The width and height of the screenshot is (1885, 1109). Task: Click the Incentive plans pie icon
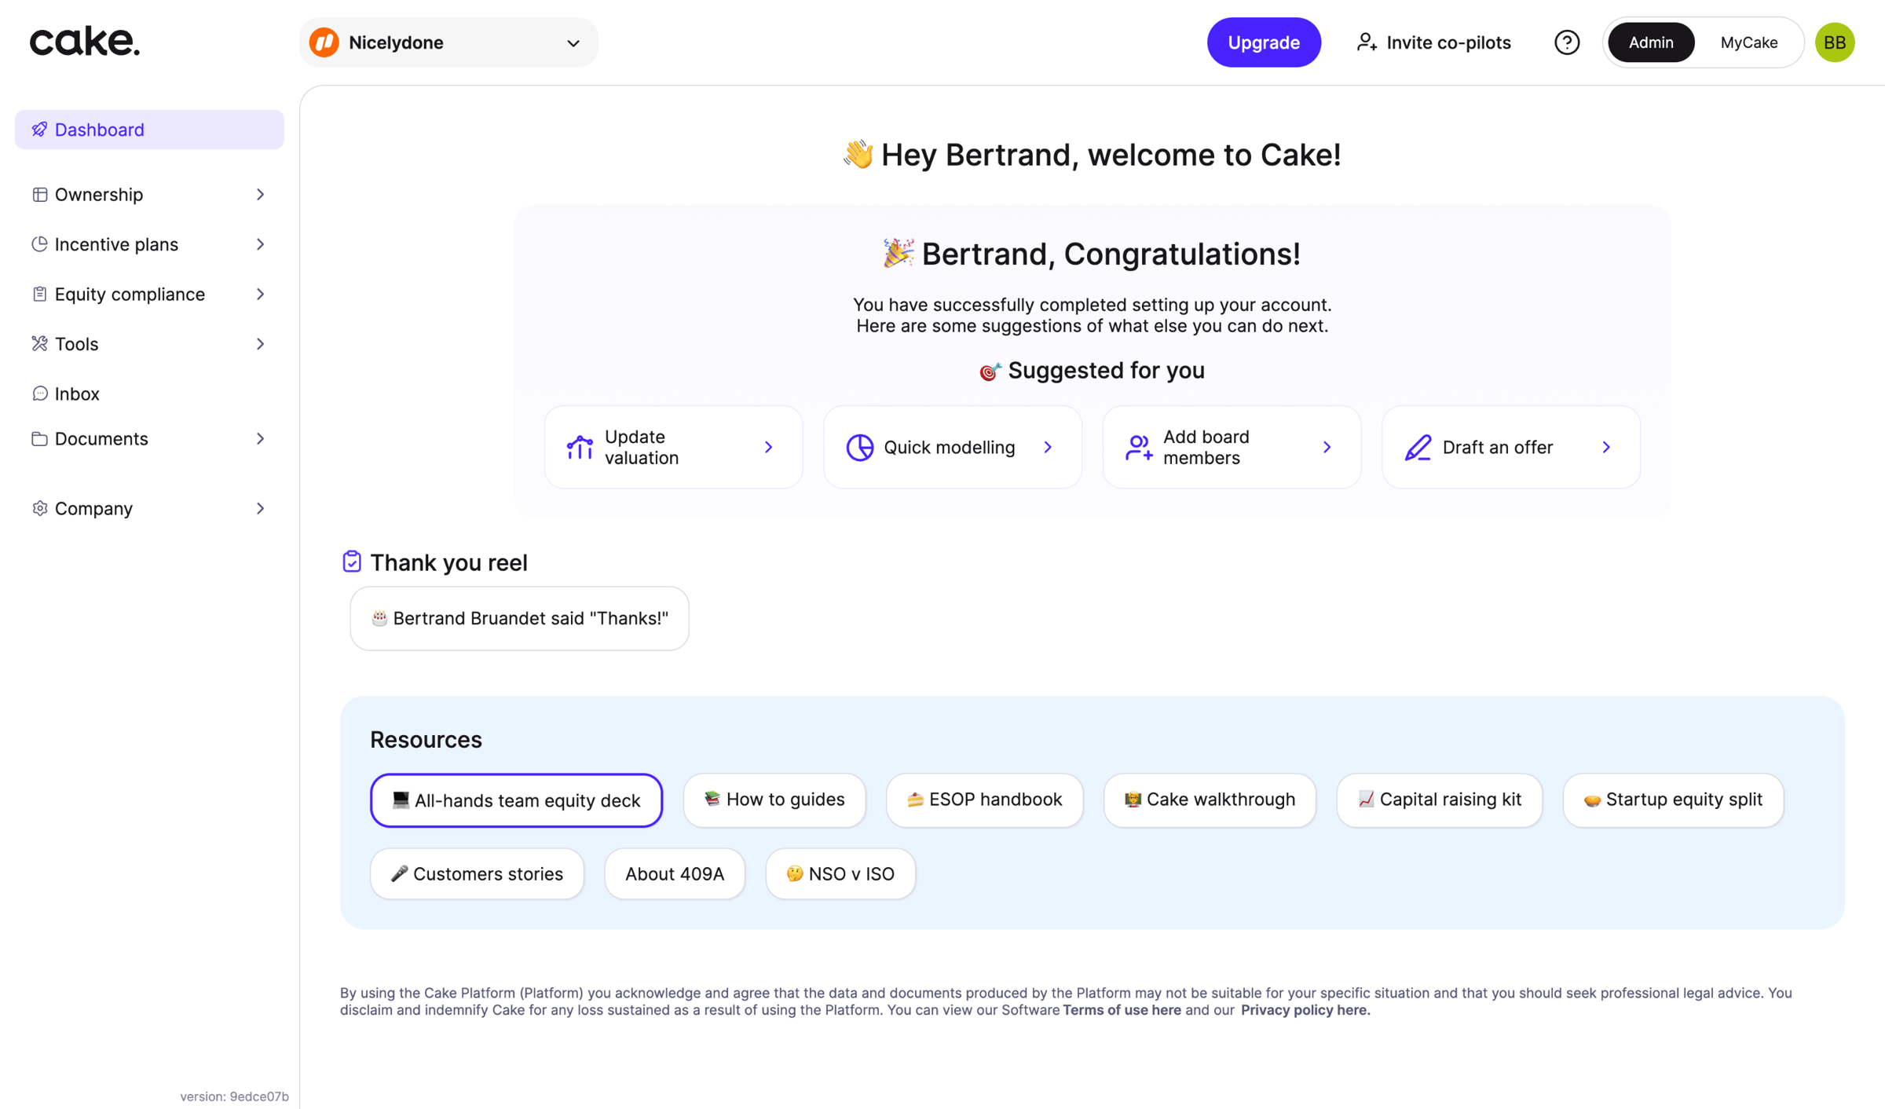point(39,244)
